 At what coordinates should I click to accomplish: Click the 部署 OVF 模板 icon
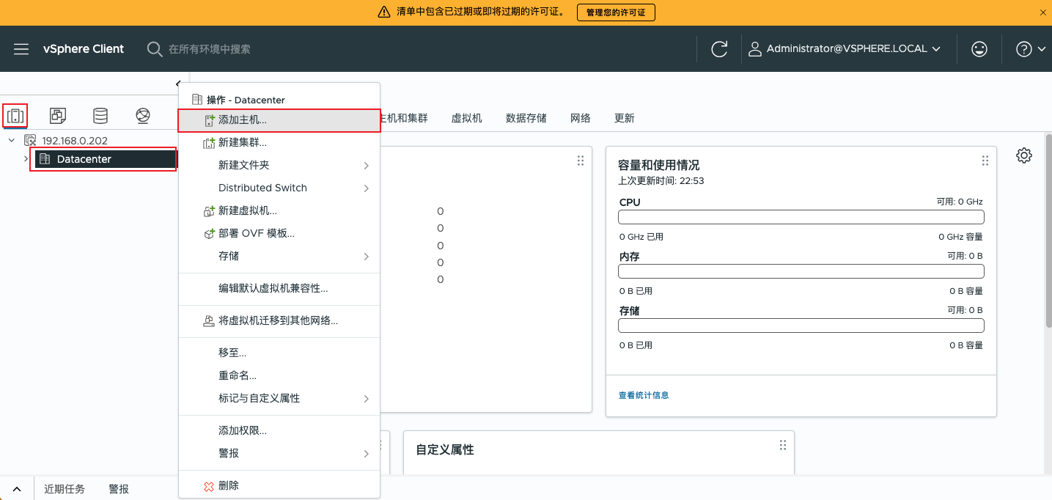[209, 234]
